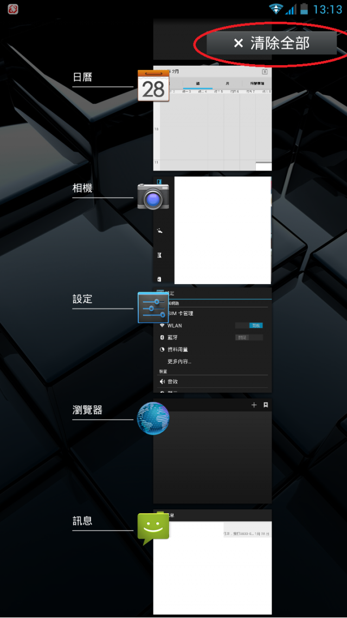The width and height of the screenshot is (347, 618).
Task: Tap the Bluetooth icon beside 藍牙
Action: tap(162, 337)
